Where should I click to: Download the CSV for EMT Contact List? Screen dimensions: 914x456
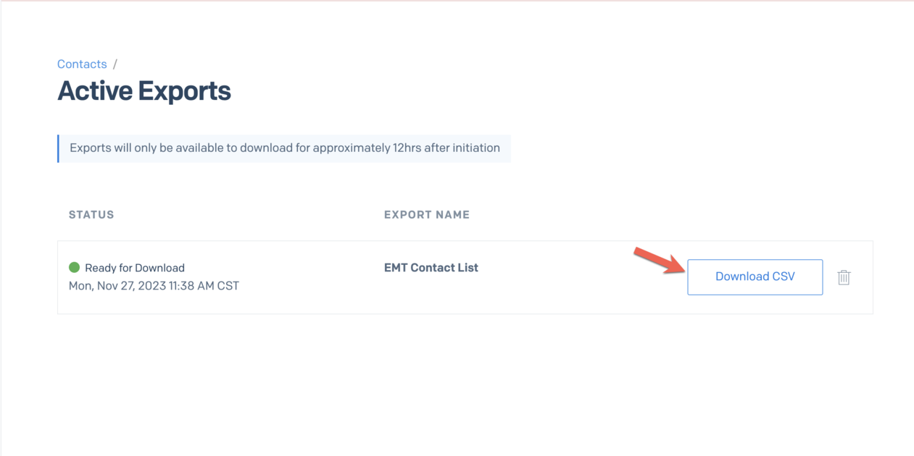pos(755,277)
